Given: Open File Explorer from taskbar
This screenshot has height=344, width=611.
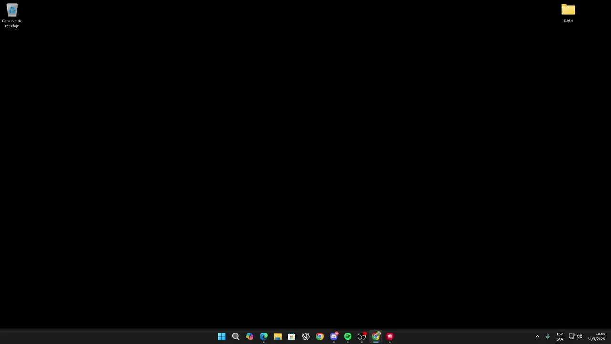Looking at the screenshot, I should point(277,336).
